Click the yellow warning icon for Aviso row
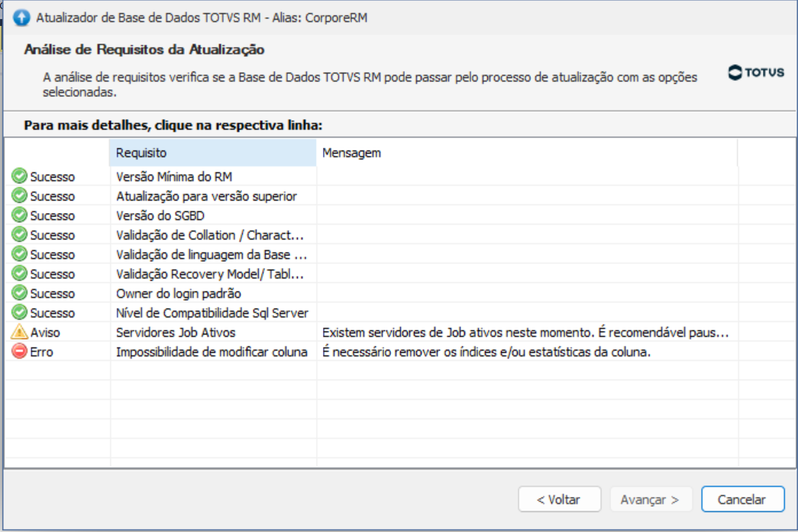The width and height of the screenshot is (798, 532). click(19, 331)
